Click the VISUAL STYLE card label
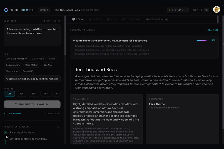 81,99
